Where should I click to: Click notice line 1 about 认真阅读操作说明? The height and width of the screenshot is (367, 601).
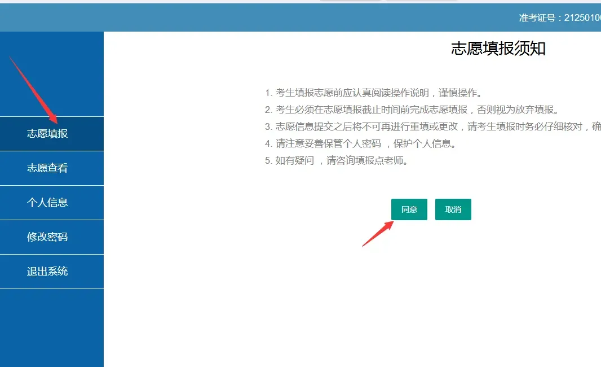[x=373, y=93]
